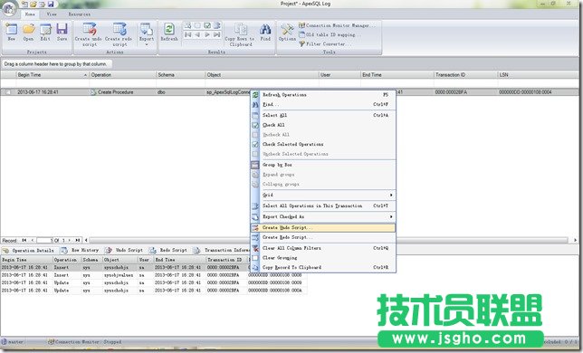The height and width of the screenshot is (353, 583).
Task: Choose Find... from context menu
Action: 323,104
